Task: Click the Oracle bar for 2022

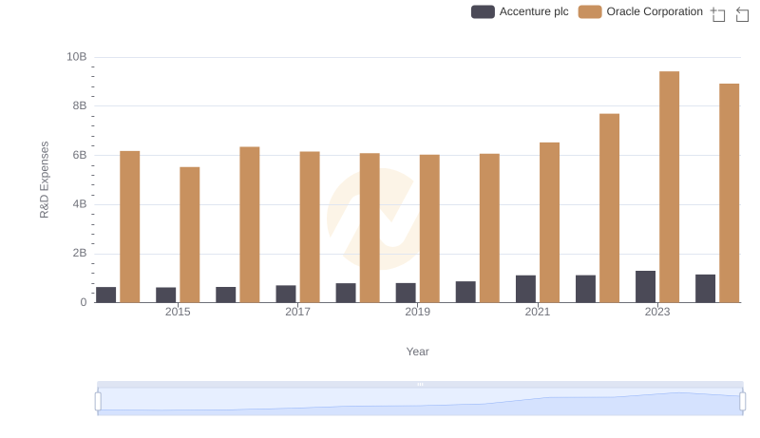Action: (x=609, y=208)
